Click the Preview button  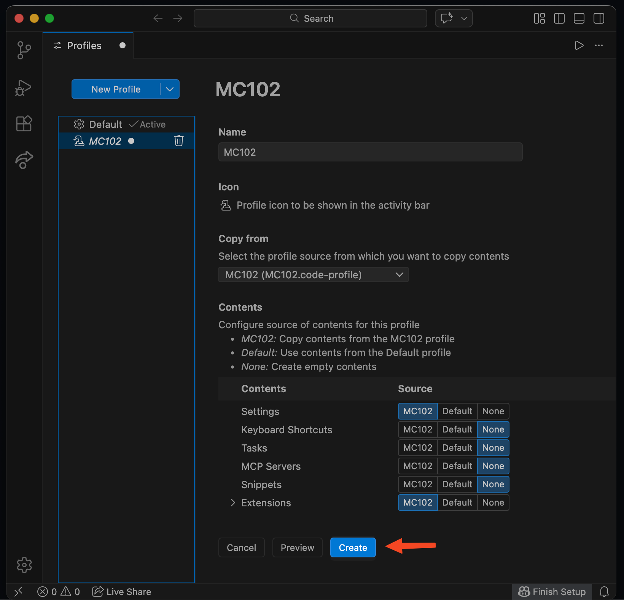[x=297, y=547]
